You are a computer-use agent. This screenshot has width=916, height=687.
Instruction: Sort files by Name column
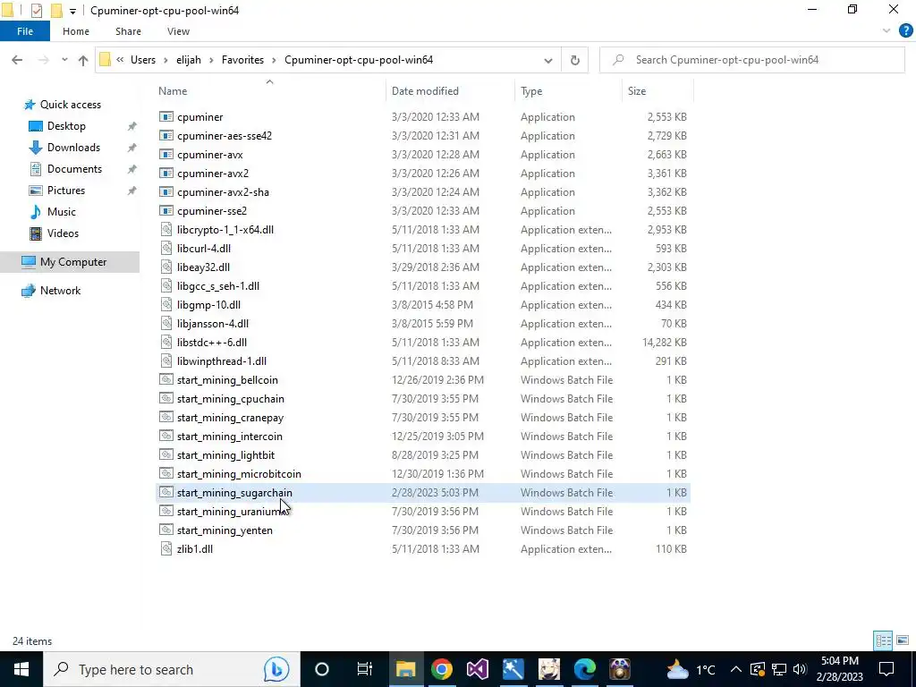coord(173,90)
